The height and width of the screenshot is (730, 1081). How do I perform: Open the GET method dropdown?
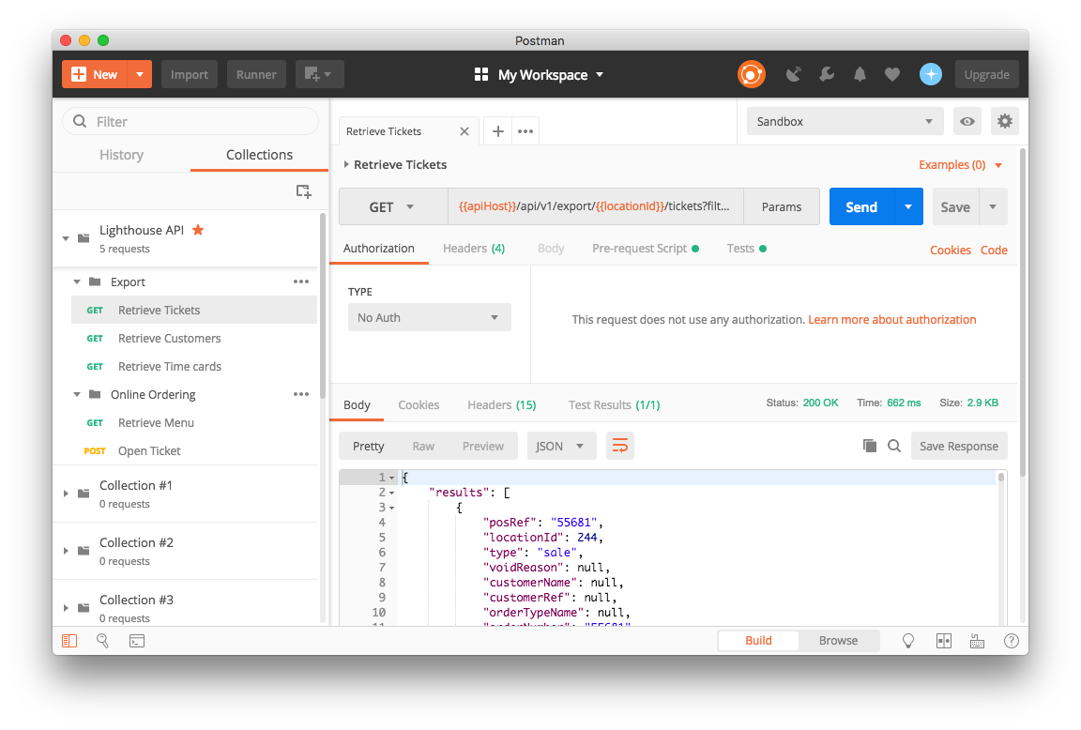tap(393, 207)
